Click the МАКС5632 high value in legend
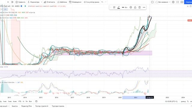 point(39,6)
